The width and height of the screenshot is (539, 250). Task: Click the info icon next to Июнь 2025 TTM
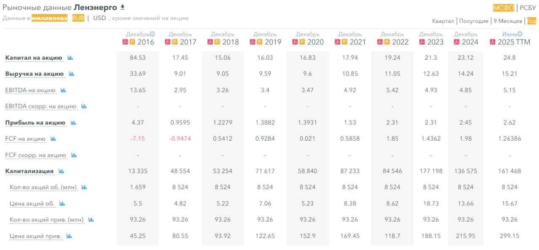click(520, 34)
